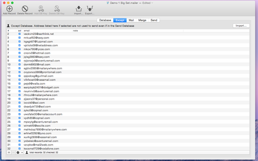Open the gear action dropdown menu

coord(20,152)
